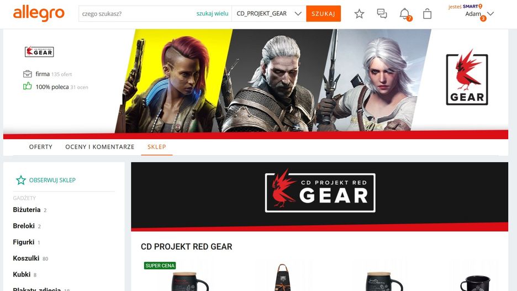Open the Biżuteria category

point(27,210)
